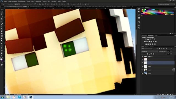Switch to the Adjustments panel tab

point(151,35)
